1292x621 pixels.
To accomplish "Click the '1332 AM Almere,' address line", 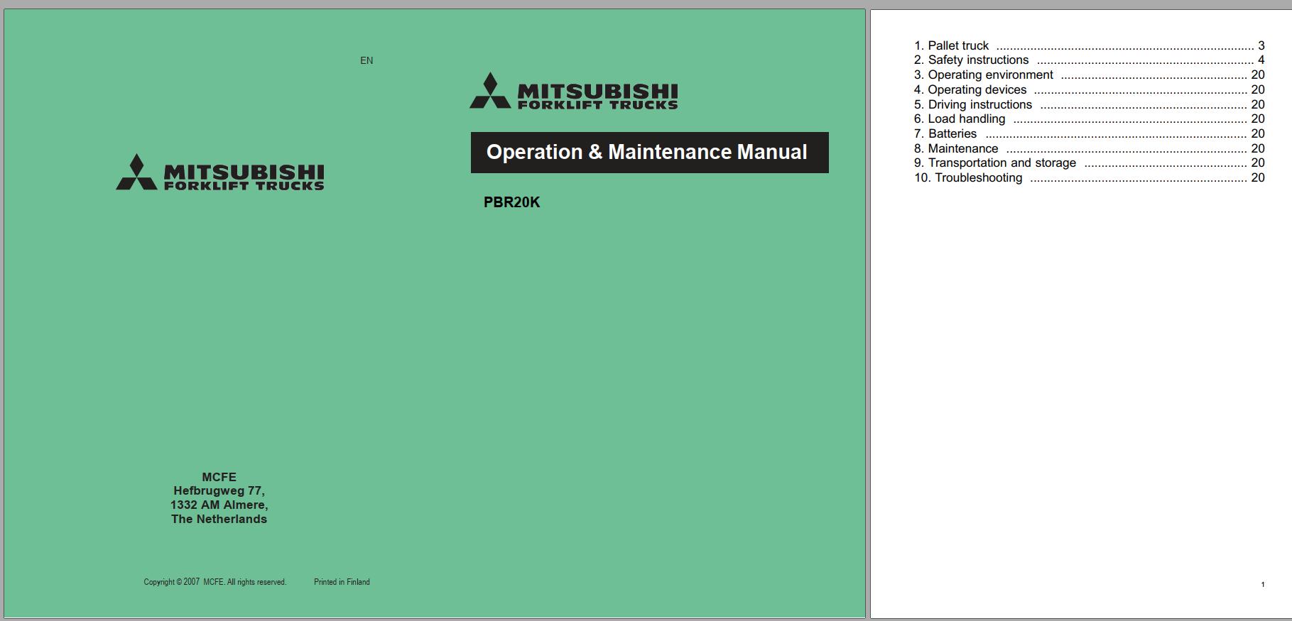I will (219, 505).
